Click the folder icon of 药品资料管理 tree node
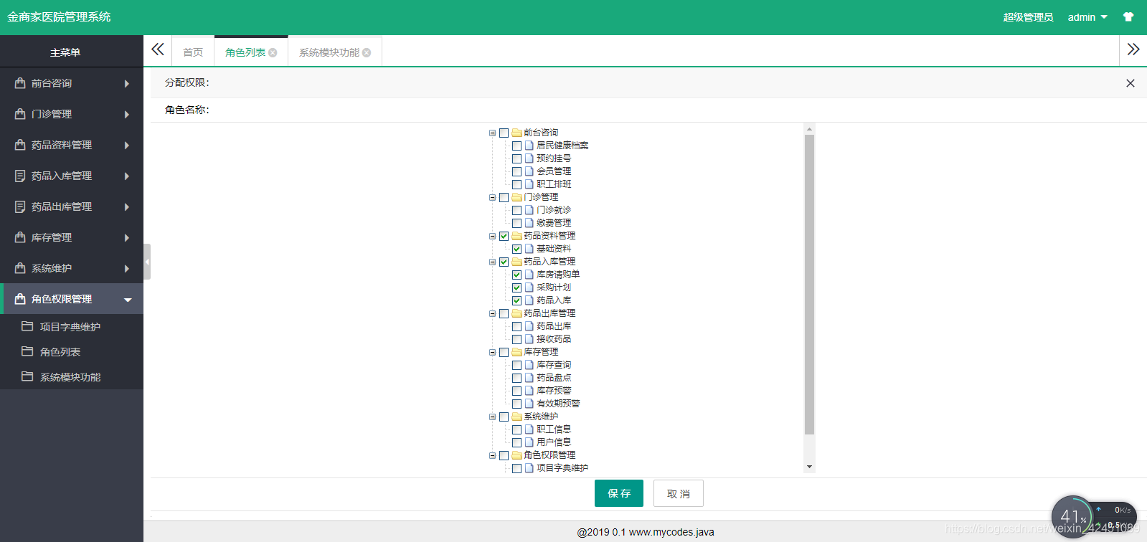1147x542 pixels. coord(516,236)
